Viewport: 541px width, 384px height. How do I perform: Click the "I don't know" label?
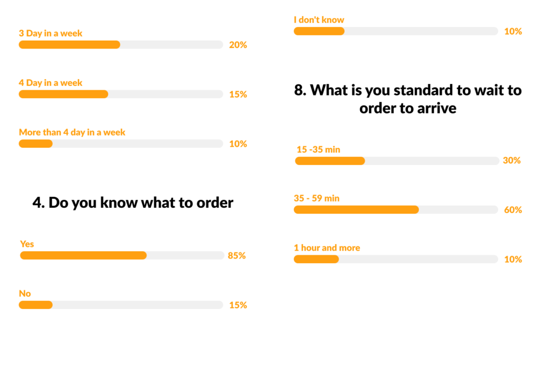[x=319, y=20]
